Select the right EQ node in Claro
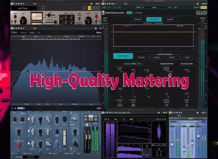The height and width of the screenshot is (159, 218). 71,70
